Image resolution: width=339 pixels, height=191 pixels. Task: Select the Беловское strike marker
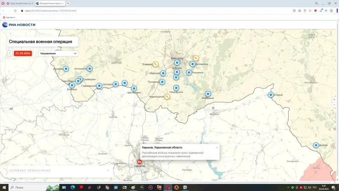tap(192, 64)
